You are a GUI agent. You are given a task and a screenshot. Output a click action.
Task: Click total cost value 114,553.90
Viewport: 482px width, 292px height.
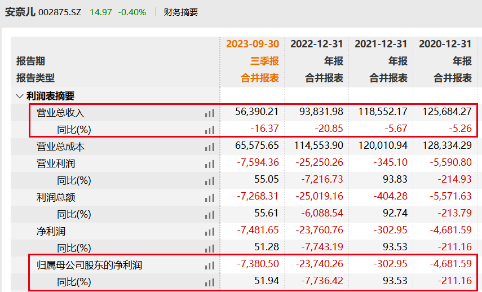(x=319, y=145)
